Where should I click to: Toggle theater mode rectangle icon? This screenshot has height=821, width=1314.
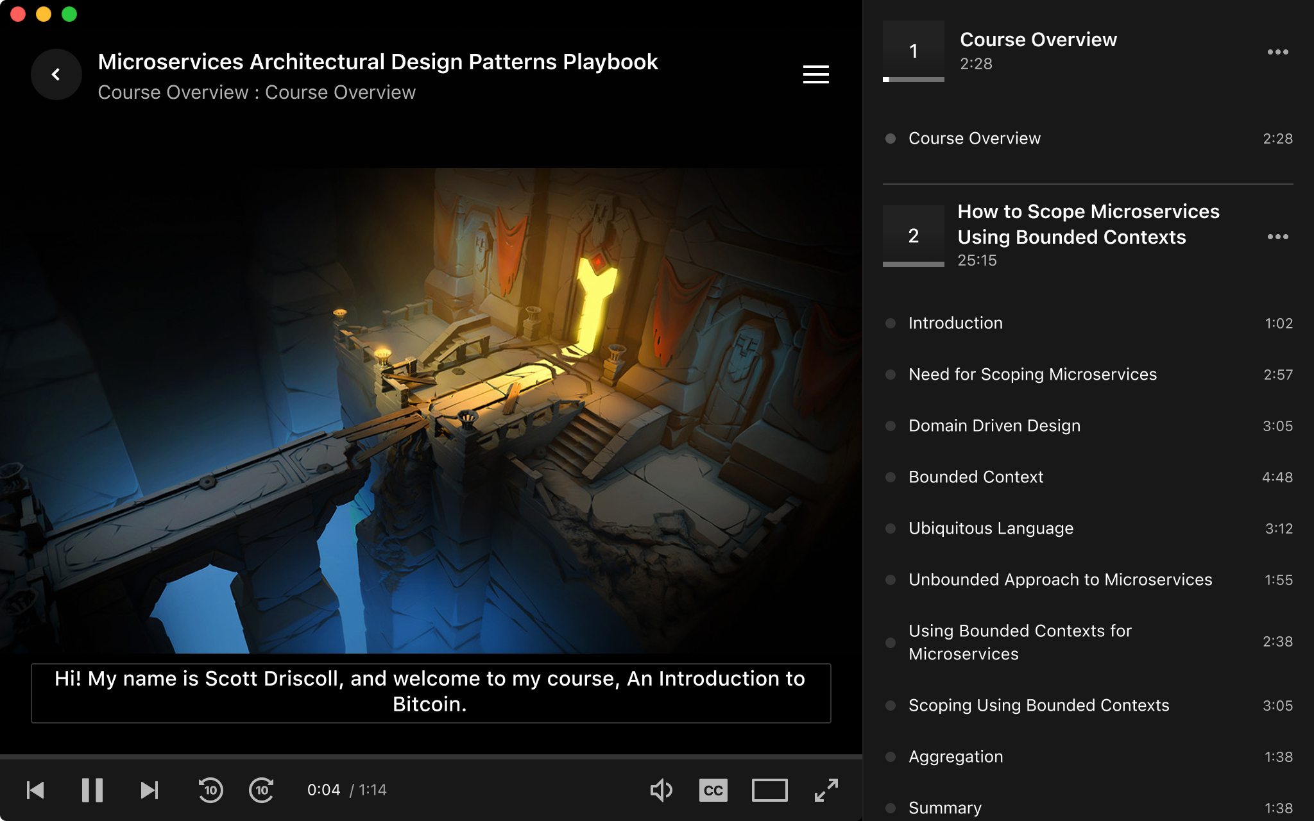tap(769, 790)
